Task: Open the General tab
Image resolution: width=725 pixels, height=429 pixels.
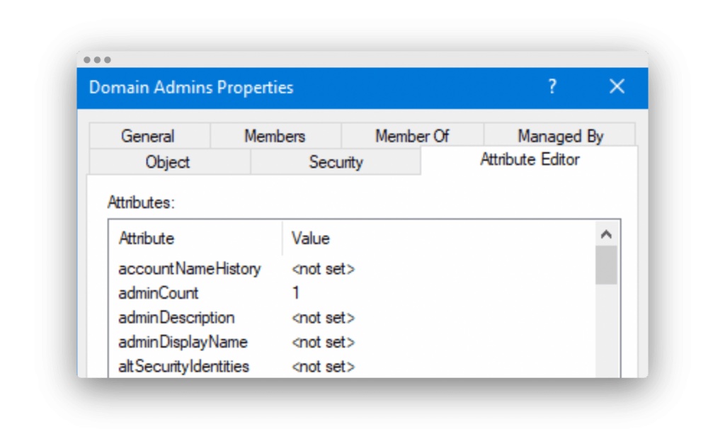Action: pyautogui.click(x=149, y=136)
